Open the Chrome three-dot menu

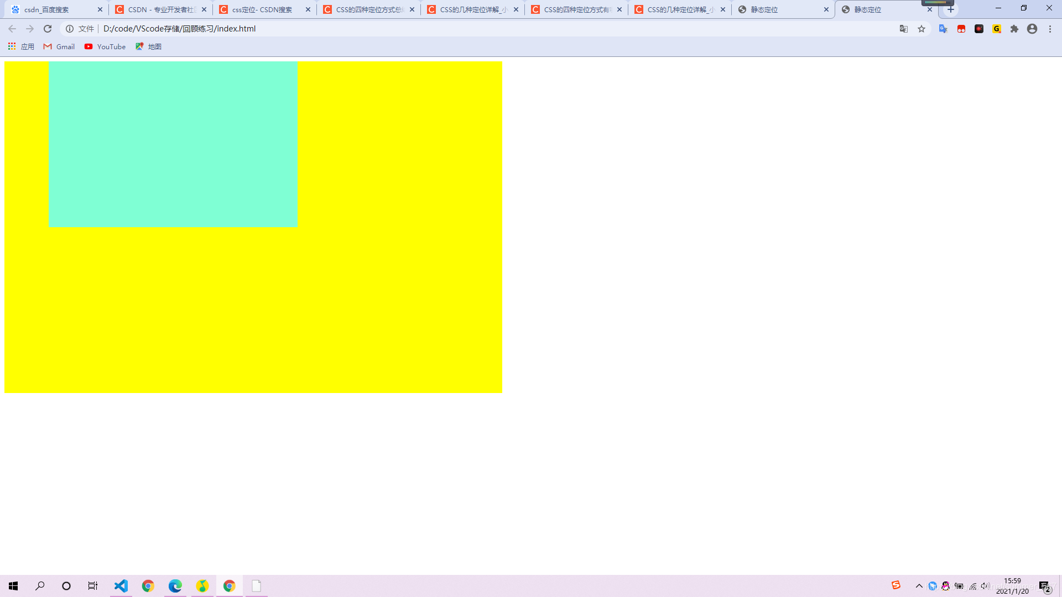1050,29
